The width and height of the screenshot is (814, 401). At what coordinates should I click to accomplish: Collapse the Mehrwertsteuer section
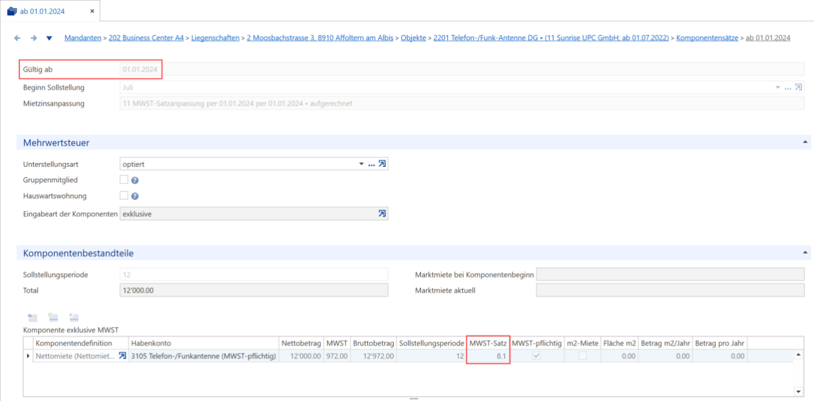point(805,141)
